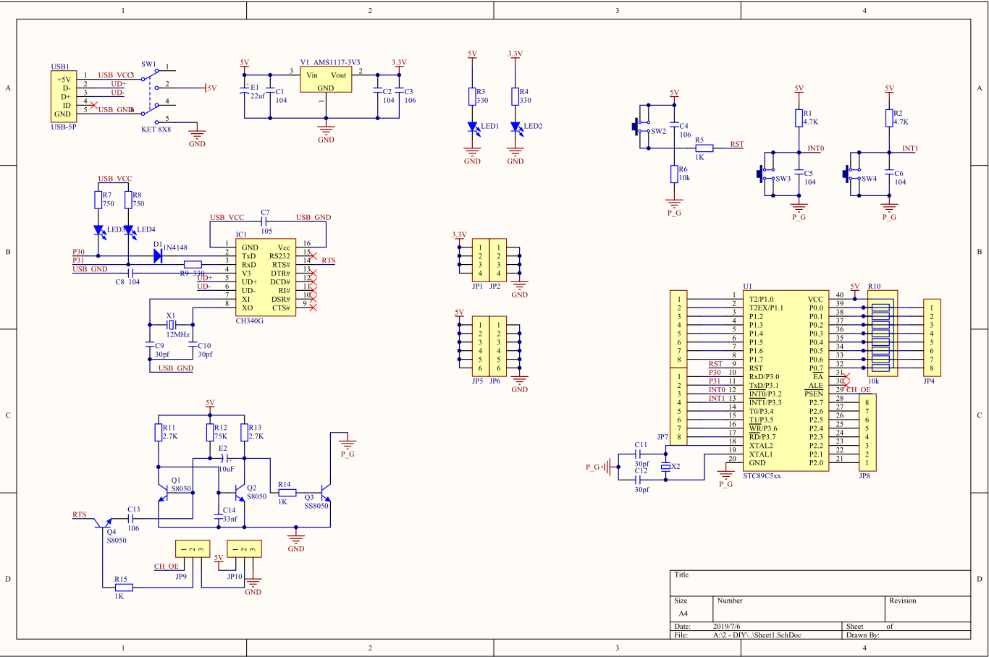Select the R10 10k resistor network

tap(882, 334)
